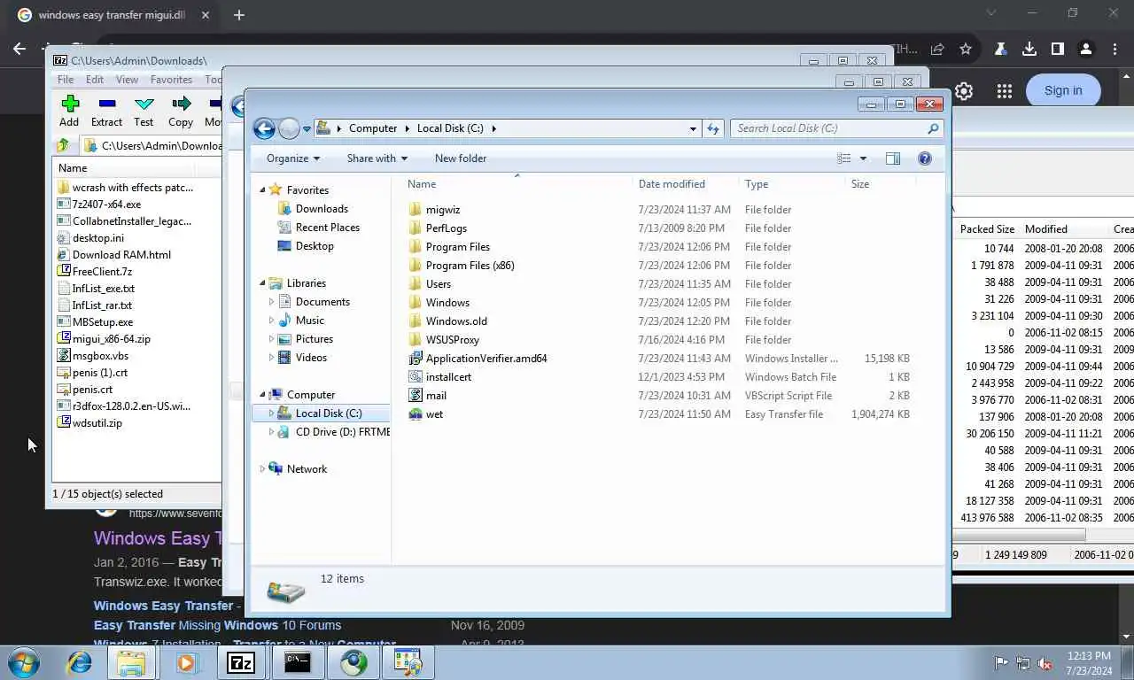
Task: Refresh the Local Disk (C:) address bar
Action: click(x=713, y=128)
